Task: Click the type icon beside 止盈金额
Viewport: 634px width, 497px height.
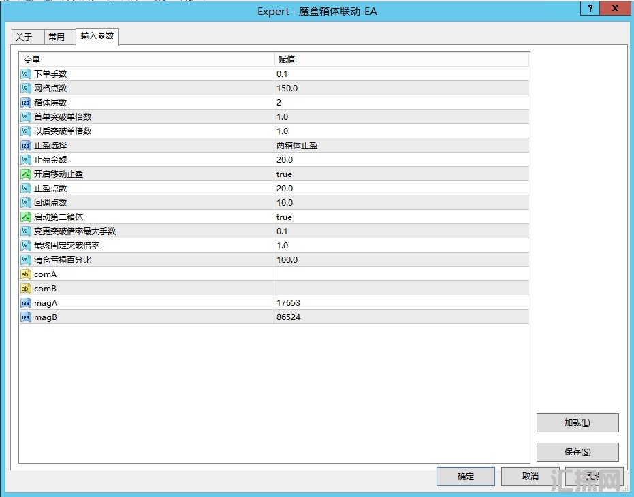Action: tap(25, 160)
